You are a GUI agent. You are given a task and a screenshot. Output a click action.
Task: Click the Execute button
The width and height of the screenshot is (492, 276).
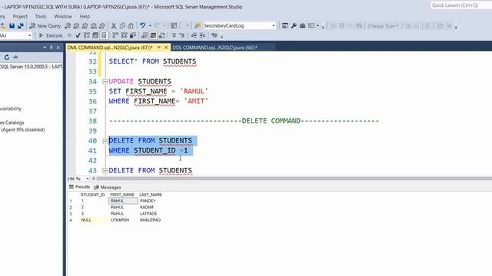tap(51, 35)
